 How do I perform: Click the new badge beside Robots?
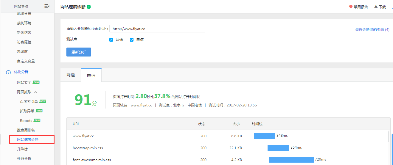click(37, 120)
